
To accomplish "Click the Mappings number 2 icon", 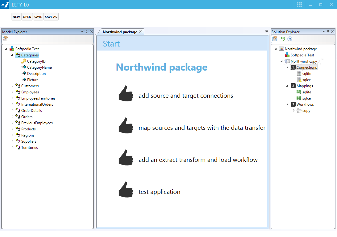I will (293, 86).
